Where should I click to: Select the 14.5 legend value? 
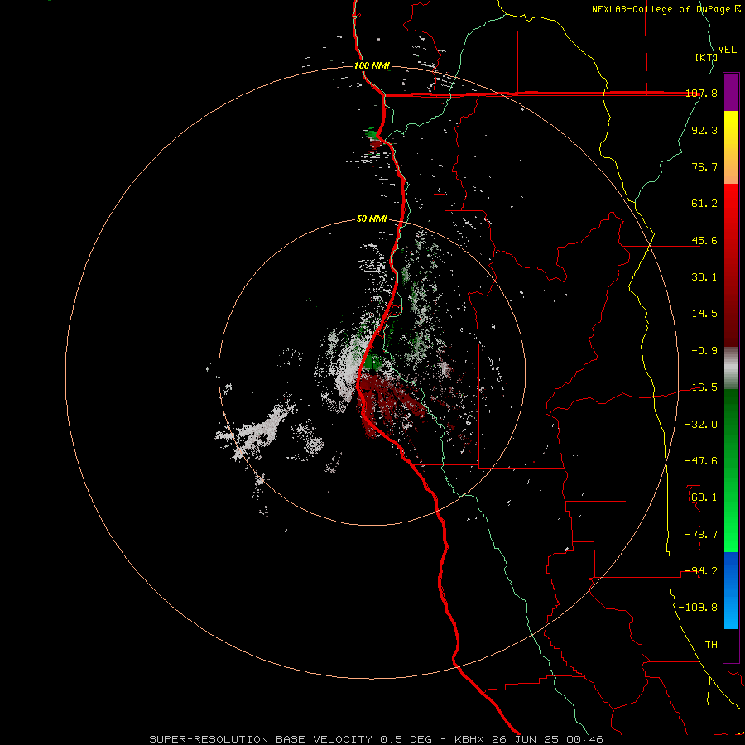704,314
